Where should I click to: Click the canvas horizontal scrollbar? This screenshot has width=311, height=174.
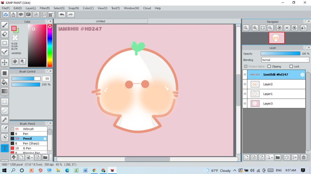[147, 159]
